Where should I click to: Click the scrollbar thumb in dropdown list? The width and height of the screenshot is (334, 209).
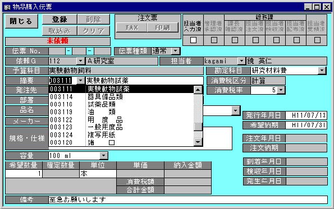[x=198, y=127]
